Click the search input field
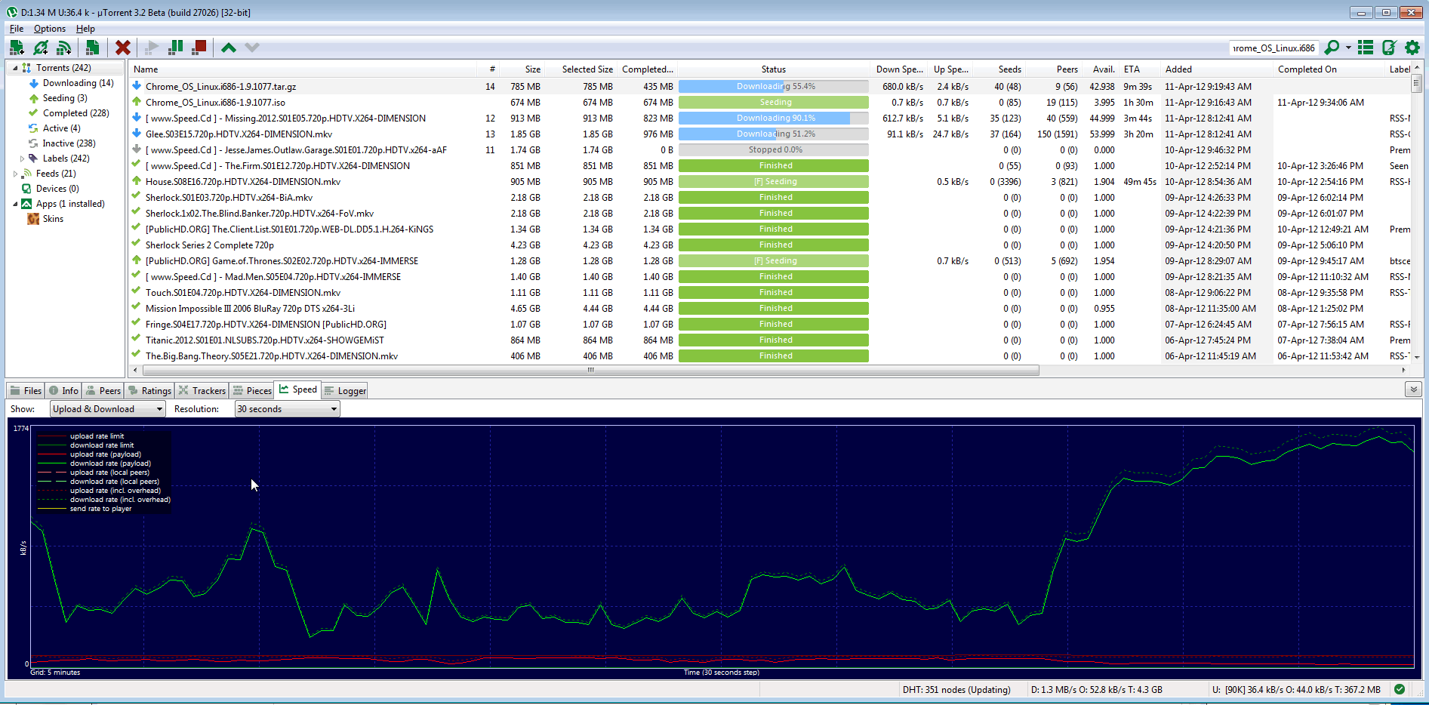 pyautogui.click(x=1273, y=48)
